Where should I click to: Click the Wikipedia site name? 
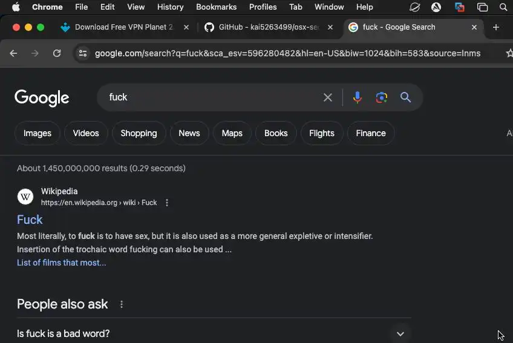[59, 191]
